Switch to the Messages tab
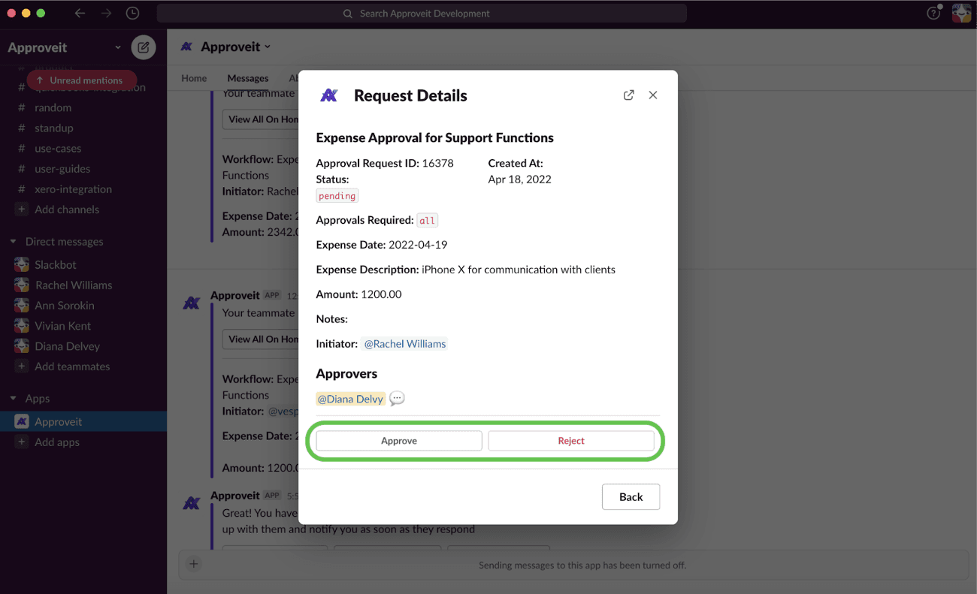Viewport: 977px width, 594px height. click(248, 78)
